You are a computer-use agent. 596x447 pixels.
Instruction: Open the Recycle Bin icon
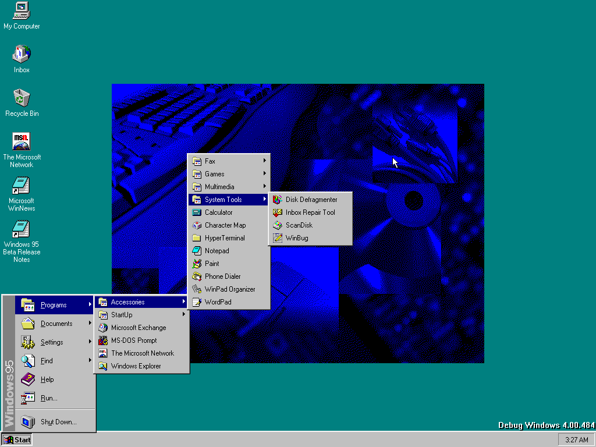coord(22,98)
